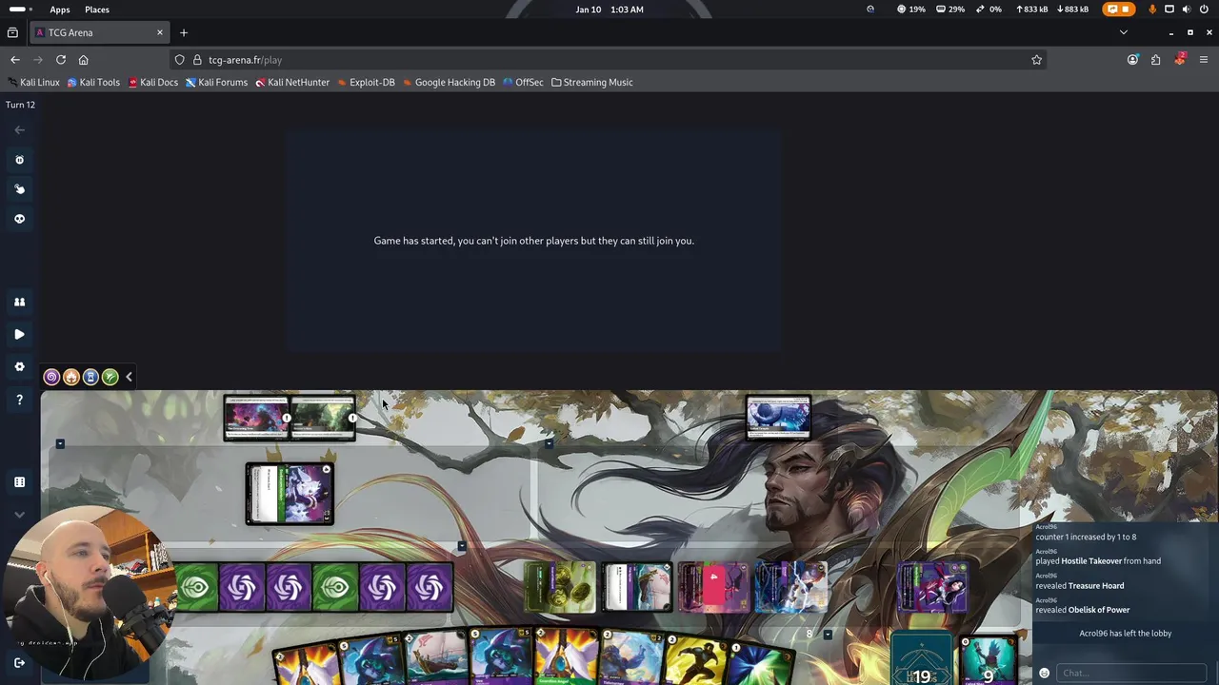
Task: Select the green leaf resource token
Action: tap(110, 377)
